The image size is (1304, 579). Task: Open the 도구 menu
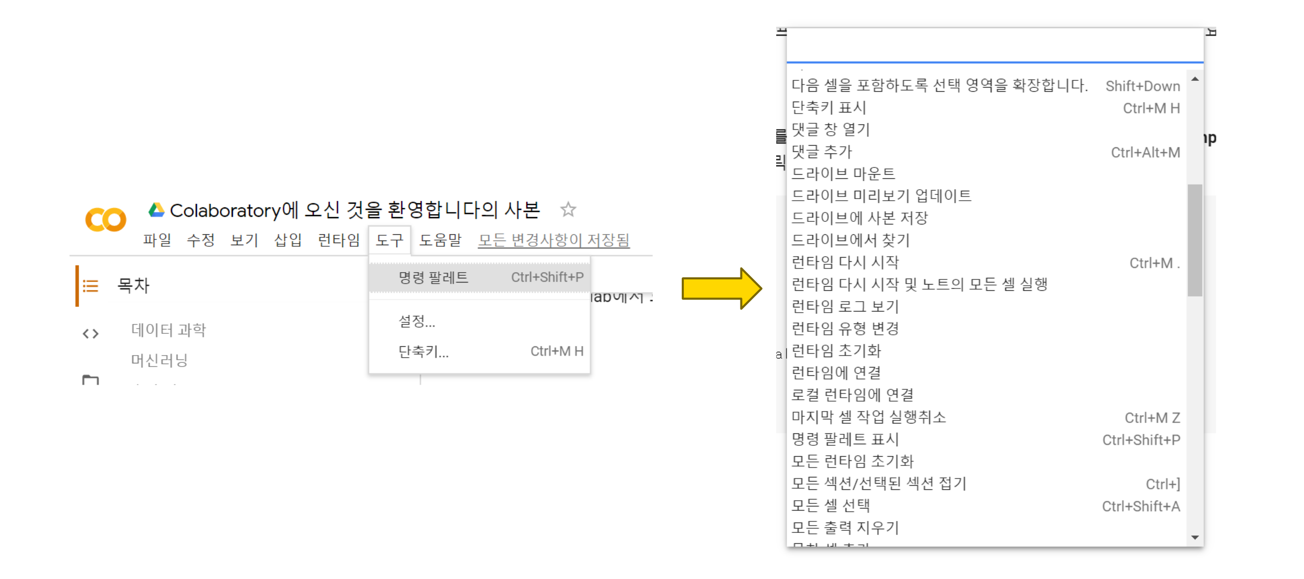pyautogui.click(x=389, y=240)
